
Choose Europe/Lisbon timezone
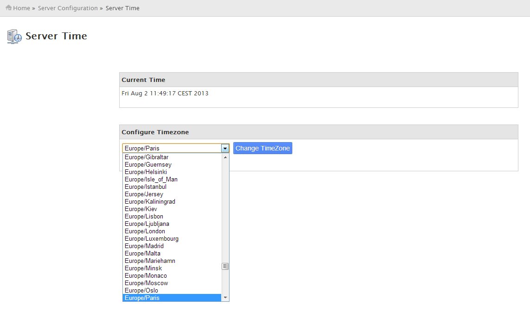pyautogui.click(x=172, y=216)
